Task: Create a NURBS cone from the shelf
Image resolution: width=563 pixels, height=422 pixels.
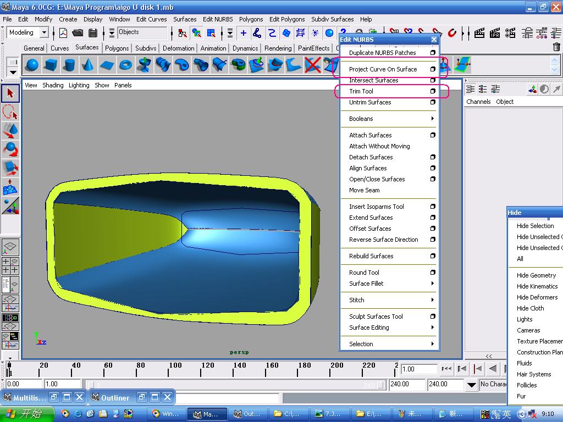Action: (87, 65)
